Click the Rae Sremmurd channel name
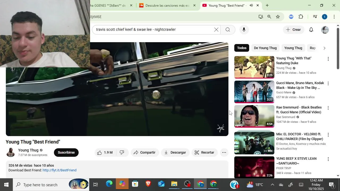This screenshot has height=191, width=340. coord(286,117)
